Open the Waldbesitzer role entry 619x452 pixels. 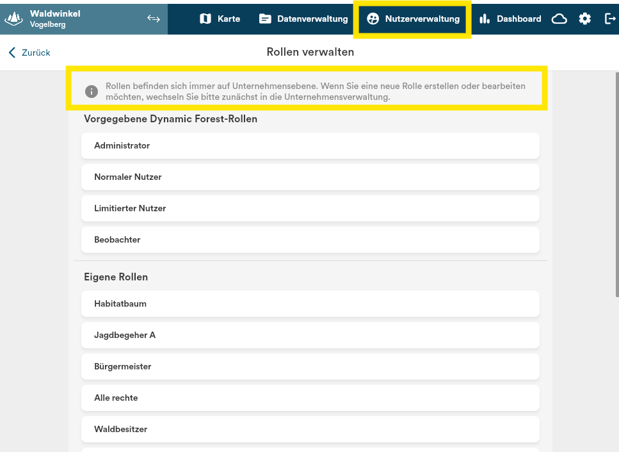[310, 430]
